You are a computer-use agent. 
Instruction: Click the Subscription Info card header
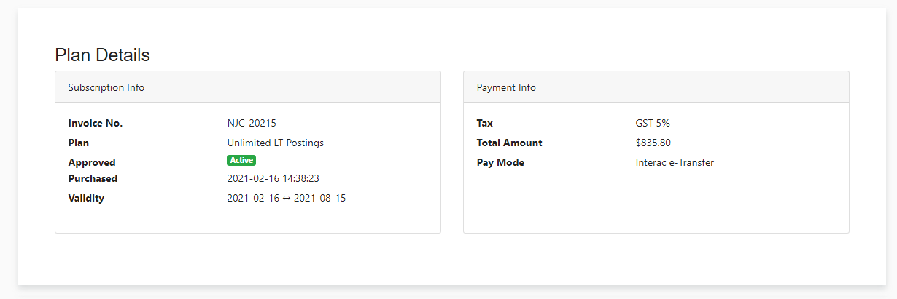(106, 87)
